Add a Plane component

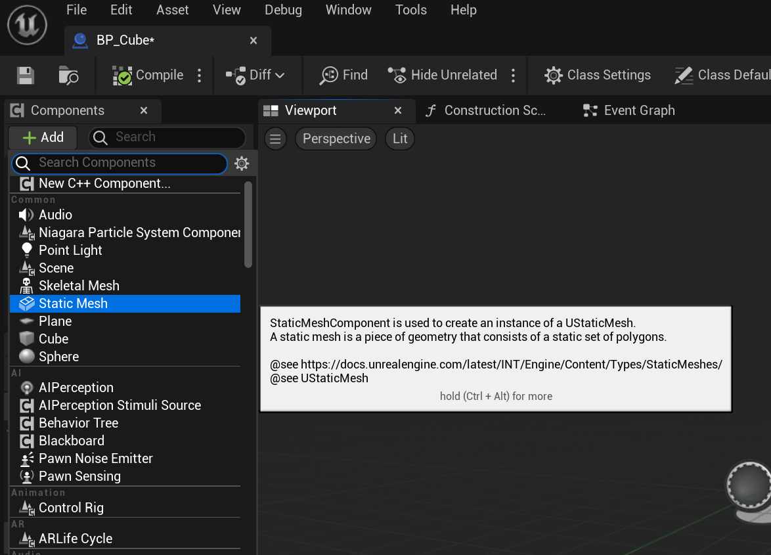[125, 321]
